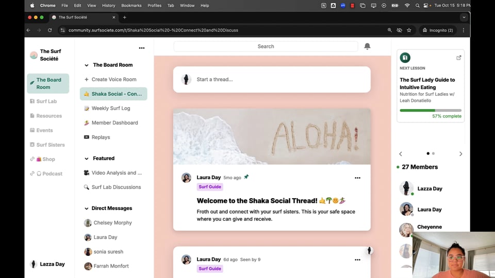Open macOS Spotlight search
495x278 pixels.
417,5
